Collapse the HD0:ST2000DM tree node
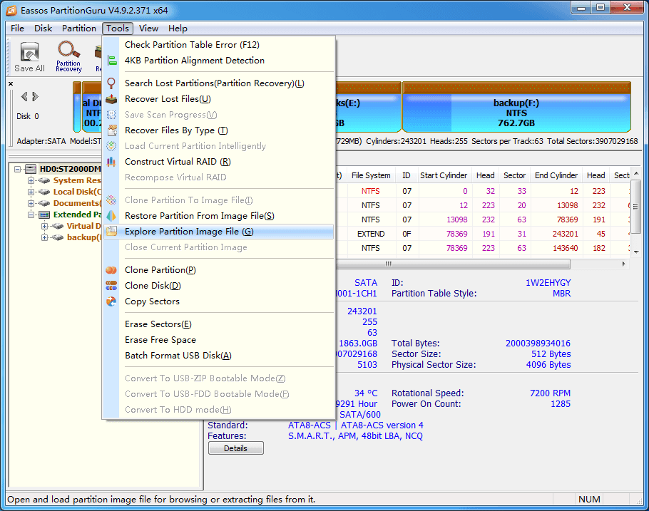649x511 pixels. click(x=18, y=169)
